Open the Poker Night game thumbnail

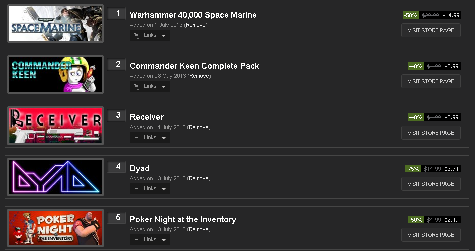(55, 228)
